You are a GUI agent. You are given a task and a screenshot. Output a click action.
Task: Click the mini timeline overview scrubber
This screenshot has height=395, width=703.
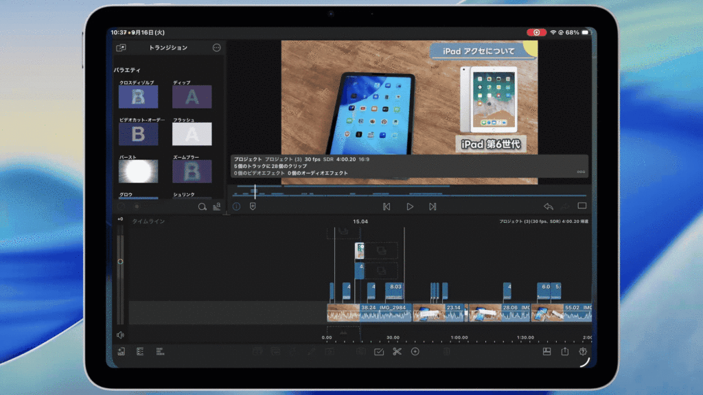pos(255,192)
